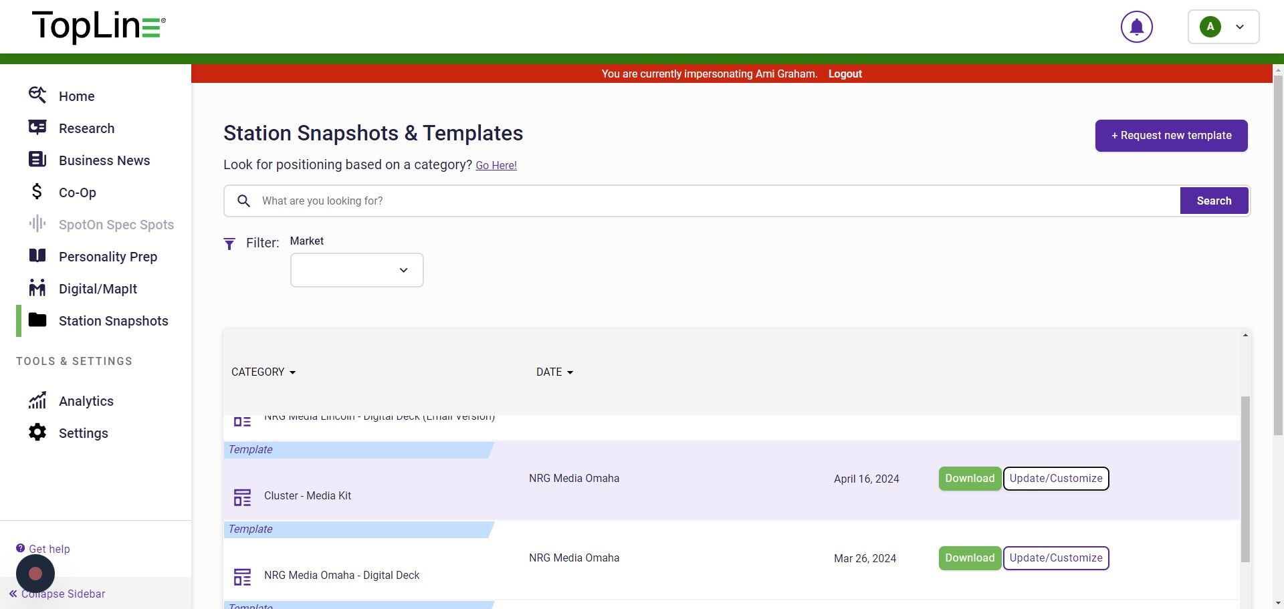Click the Filter funnel icon
This screenshot has width=1284, height=609.
coord(229,244)
